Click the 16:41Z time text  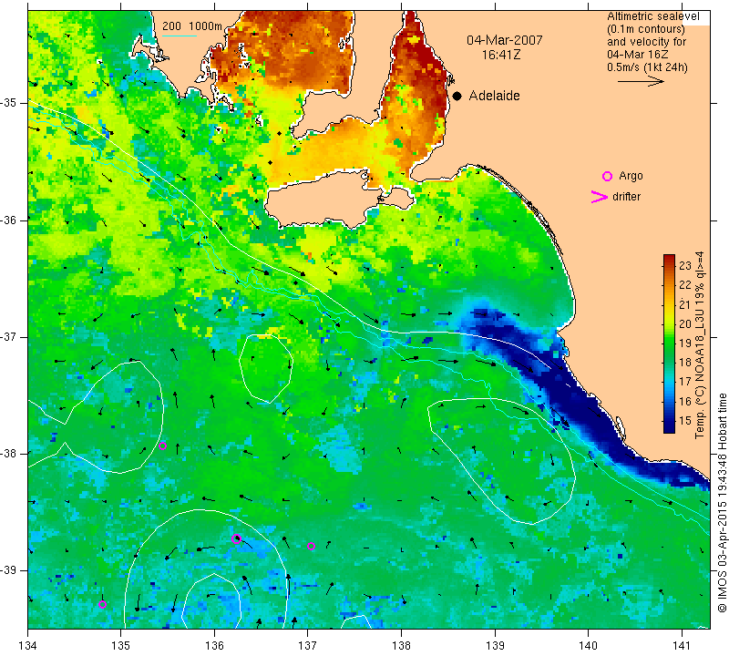pos(501,55)
